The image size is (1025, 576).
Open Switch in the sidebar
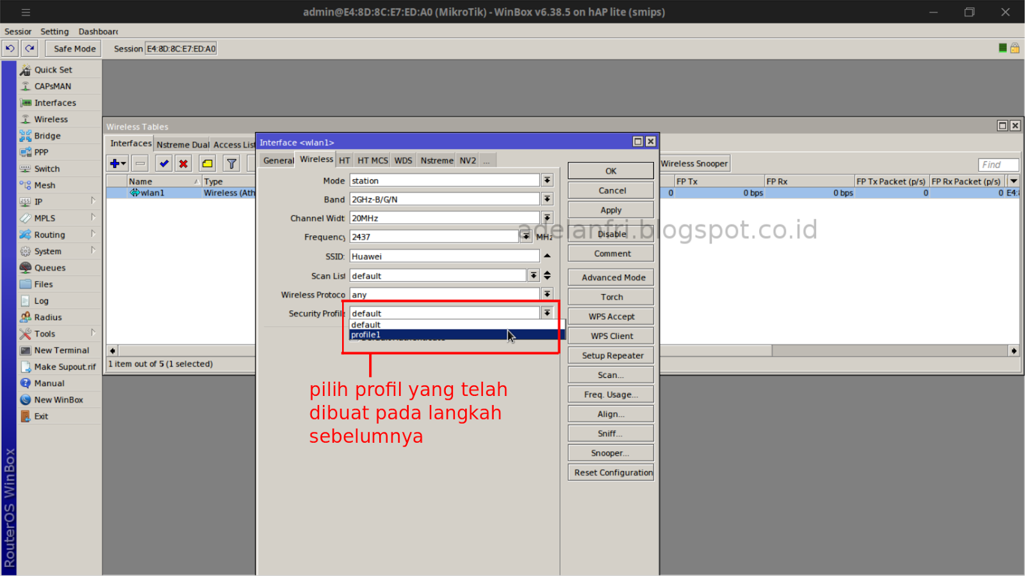[x=47, y=169]
